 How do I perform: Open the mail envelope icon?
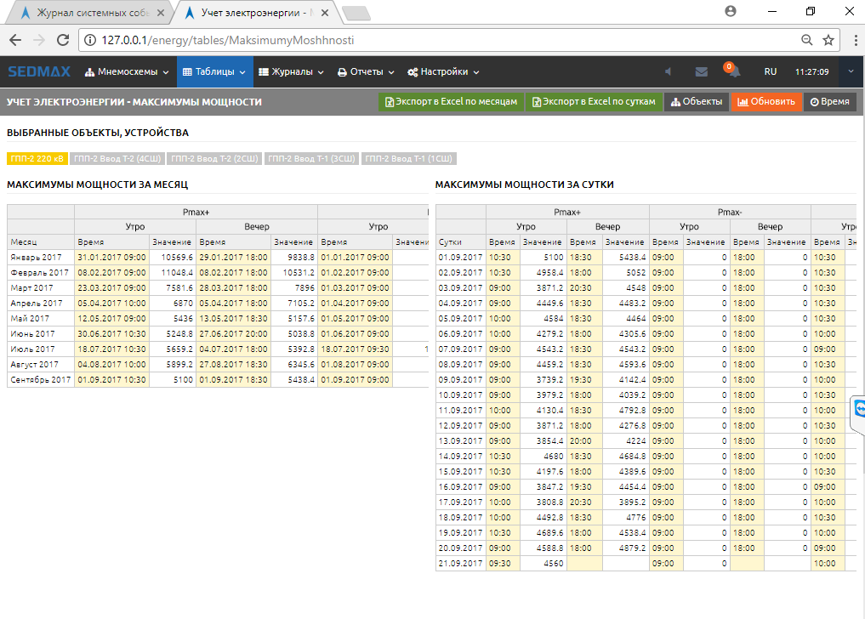[x=701, y=72]
